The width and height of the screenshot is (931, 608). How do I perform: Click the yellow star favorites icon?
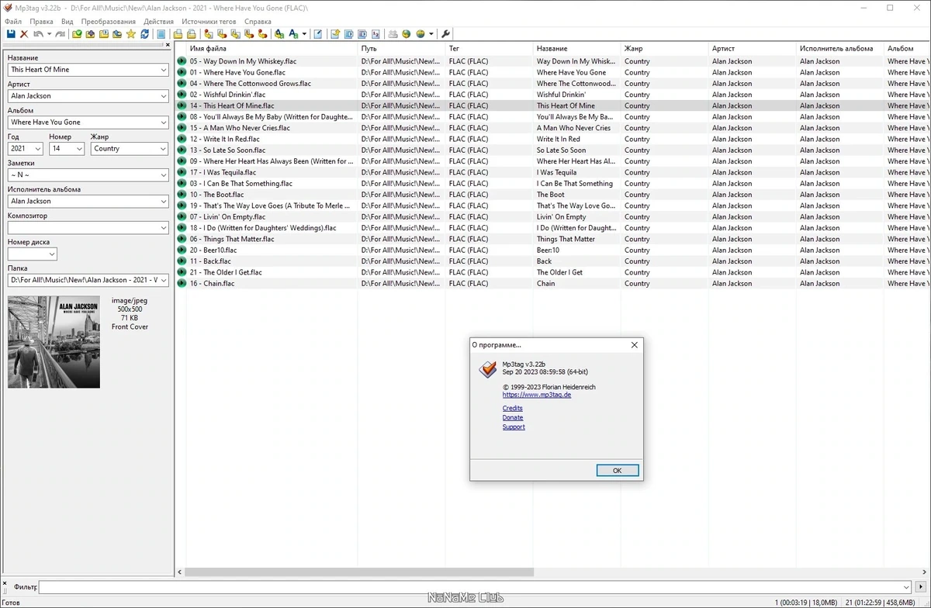click(x=130, y=34)
